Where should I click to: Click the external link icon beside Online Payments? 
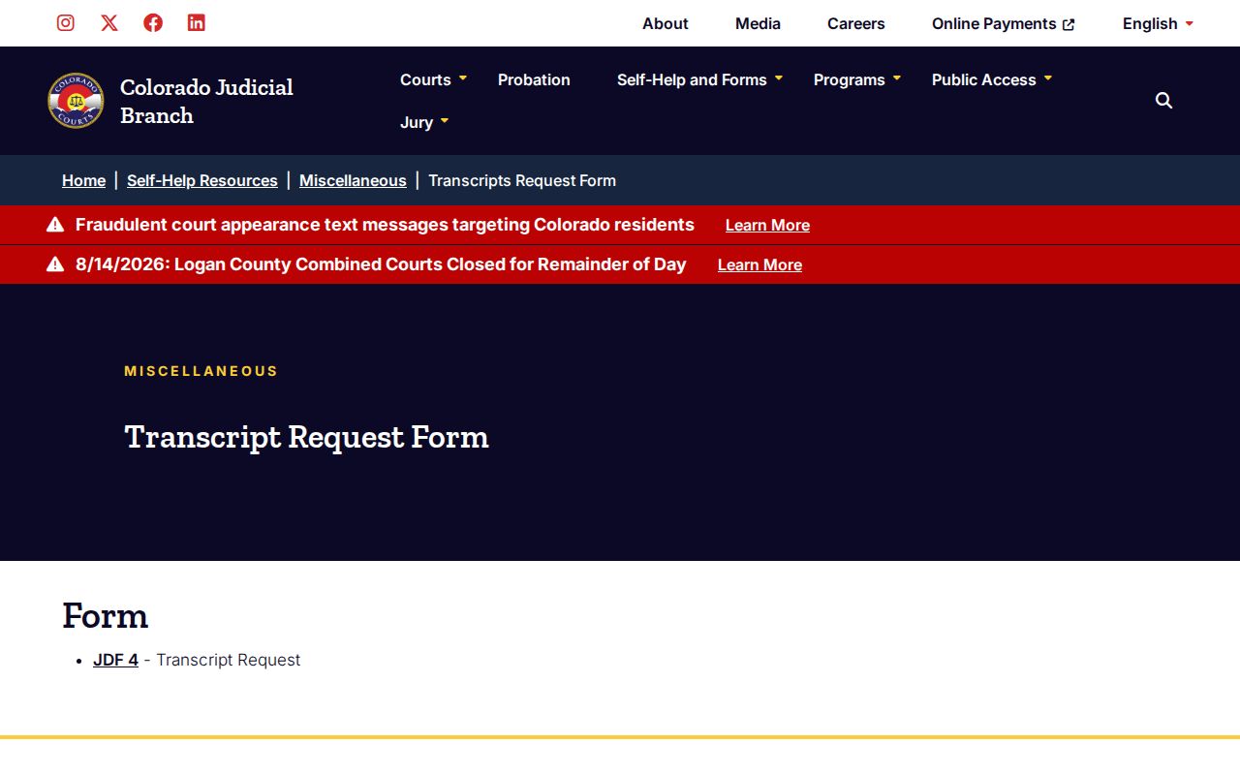(x=1069, y=24)
